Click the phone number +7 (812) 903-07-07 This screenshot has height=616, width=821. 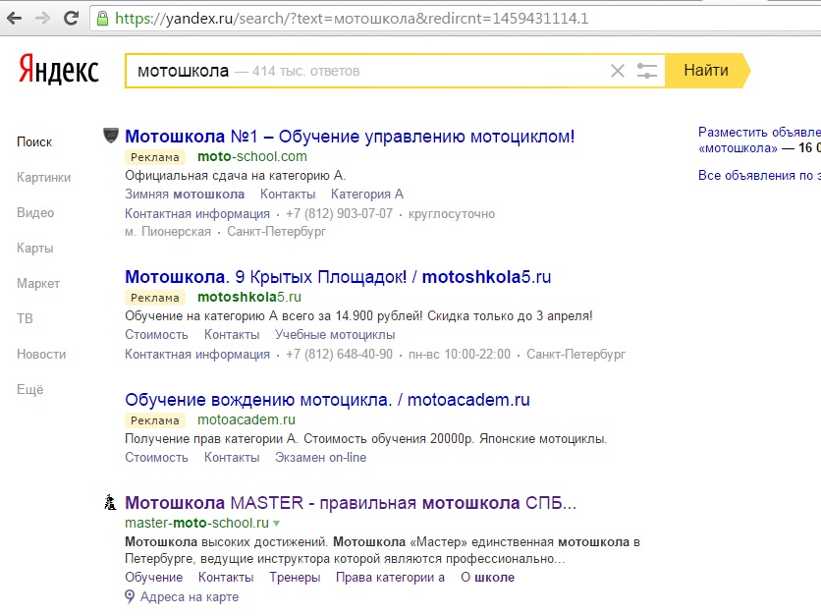pyautogui.click(x=339, y=214)
